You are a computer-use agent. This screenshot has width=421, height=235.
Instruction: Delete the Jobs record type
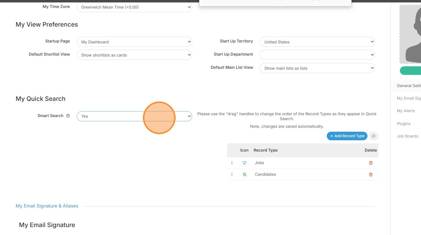click(x=371, y=163)
